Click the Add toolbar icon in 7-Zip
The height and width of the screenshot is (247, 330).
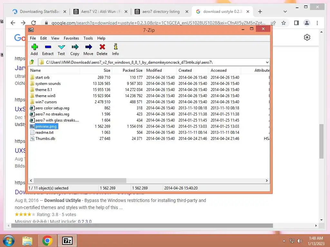pyautogui.click(x=34, y=50)
